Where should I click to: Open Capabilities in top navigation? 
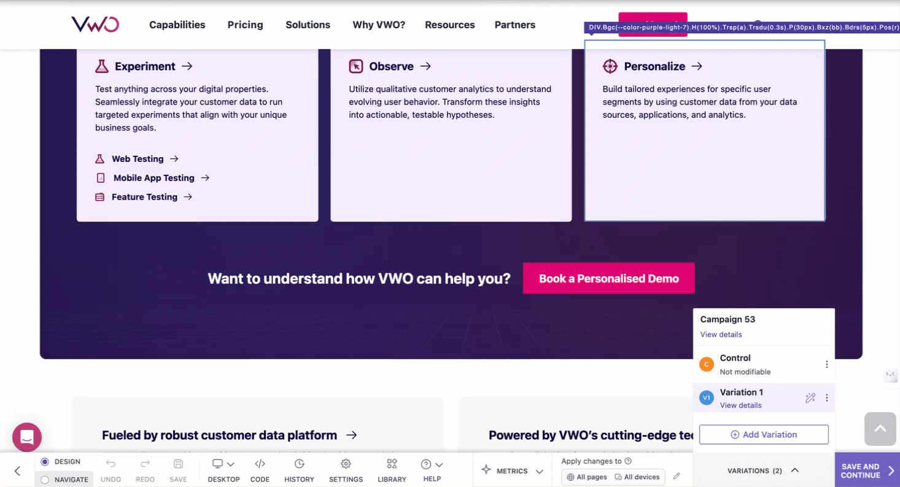(x=177, y=25)
